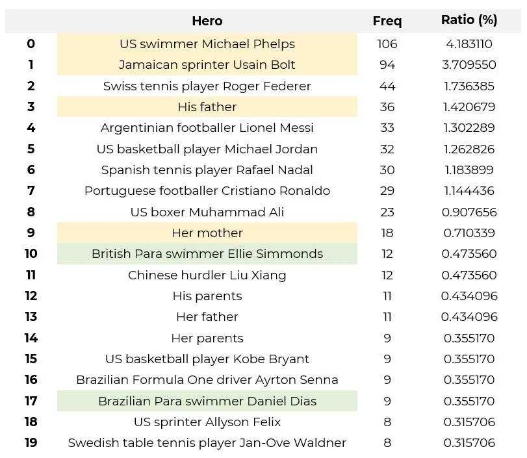Click the ratio value 0.907656
This screenshot has width=527, height=458.
click(x=469, y=212)
